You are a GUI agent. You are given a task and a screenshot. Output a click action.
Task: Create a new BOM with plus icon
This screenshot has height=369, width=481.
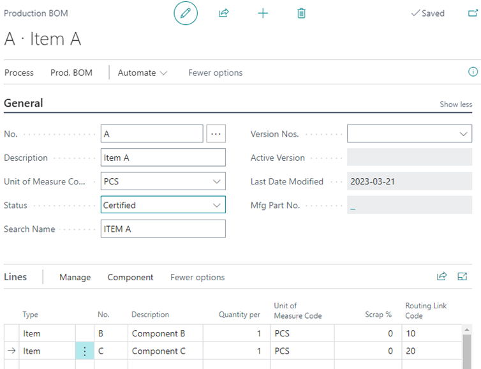click(263, 13)
